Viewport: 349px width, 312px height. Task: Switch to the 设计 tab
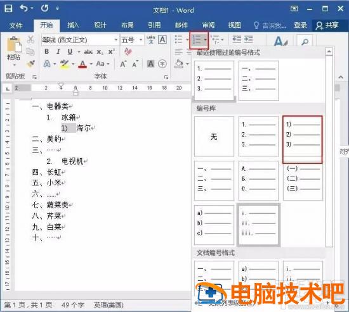point(100,25)
